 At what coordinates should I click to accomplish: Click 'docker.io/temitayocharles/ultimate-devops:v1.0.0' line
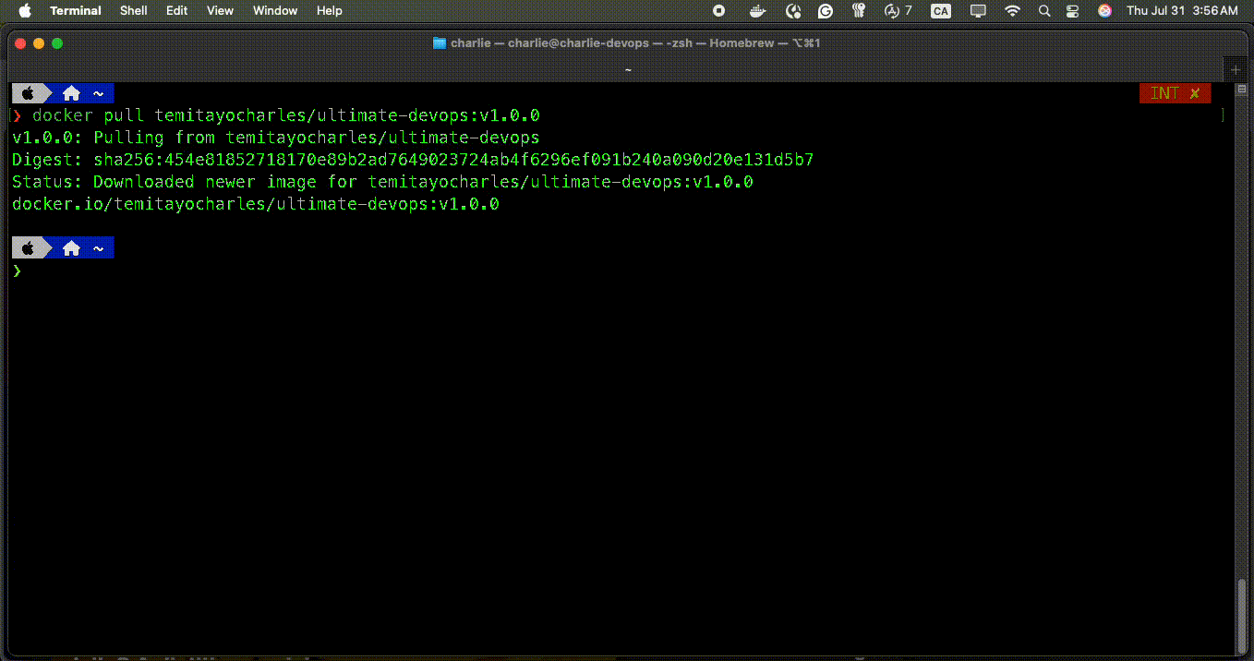point(256,204)
